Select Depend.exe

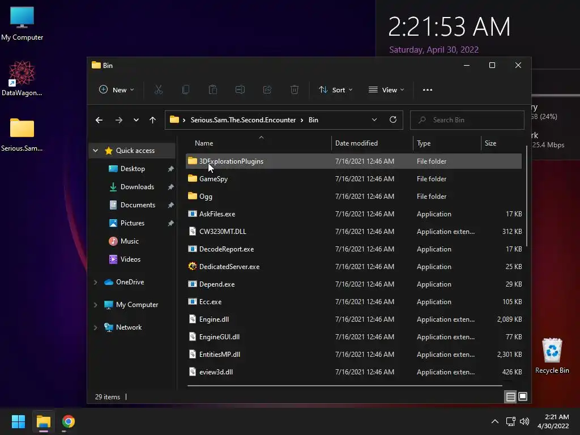pyautogui.click(x=353, y=284)
